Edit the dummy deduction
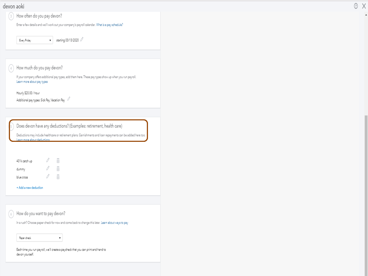Viewport: 368px width, 276px height. [48, 168]
